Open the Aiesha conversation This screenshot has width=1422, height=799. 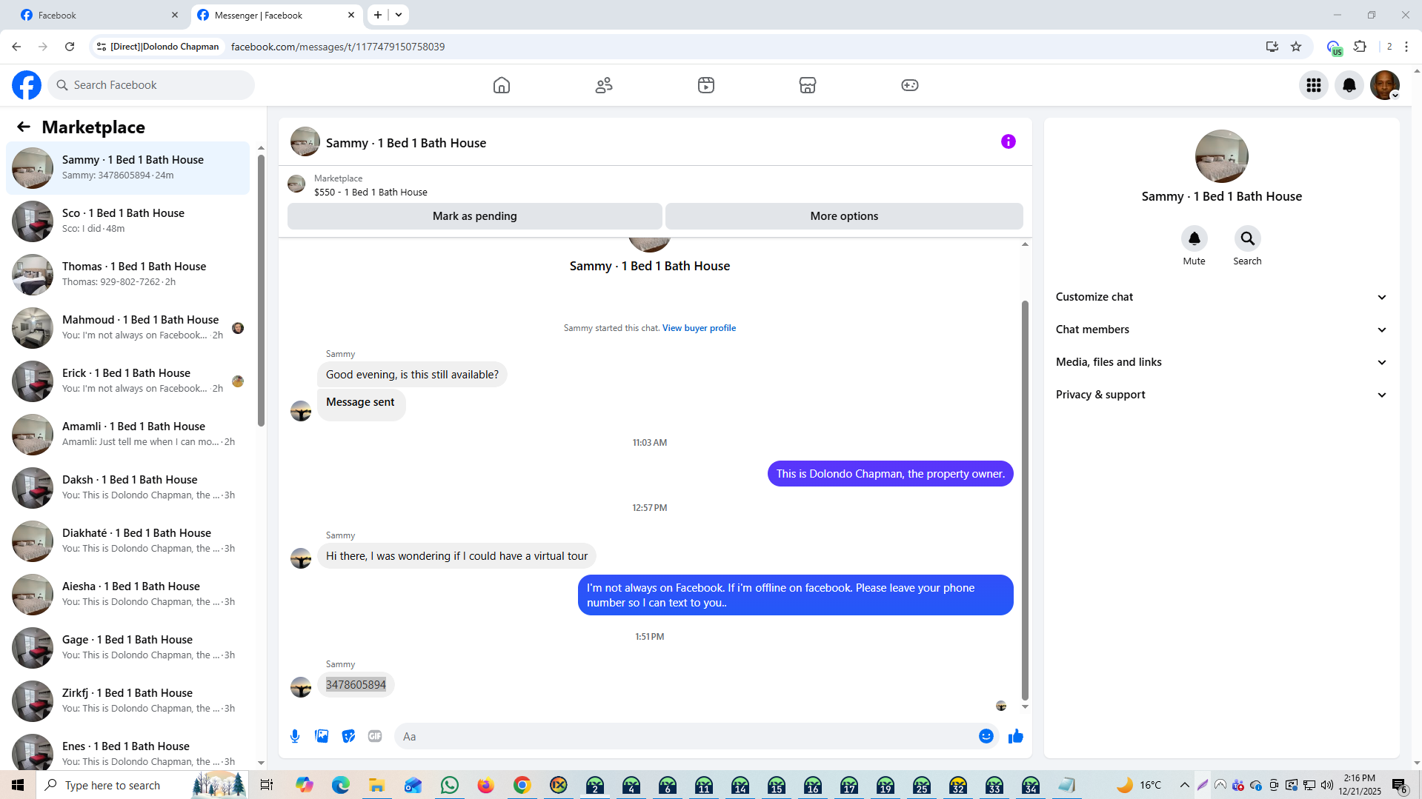(x=128, y=595)
